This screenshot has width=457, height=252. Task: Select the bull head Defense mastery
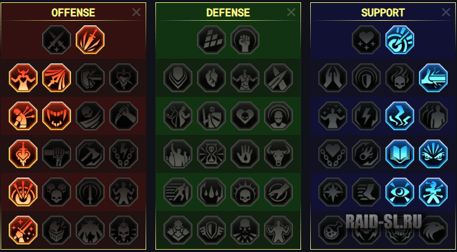(x=278, y=154)
